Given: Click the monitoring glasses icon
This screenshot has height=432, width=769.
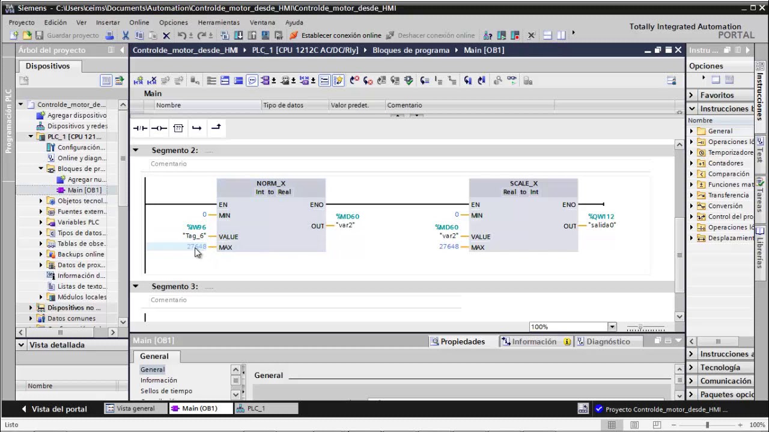Looking at the screenshot, I should point(511,80).
